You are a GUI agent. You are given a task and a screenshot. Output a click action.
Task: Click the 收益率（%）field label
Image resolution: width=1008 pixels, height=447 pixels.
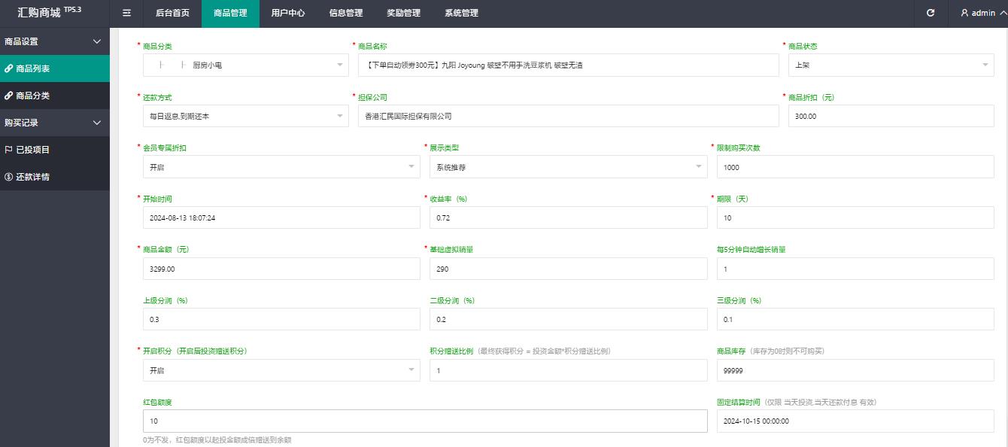tap(448, 199)
